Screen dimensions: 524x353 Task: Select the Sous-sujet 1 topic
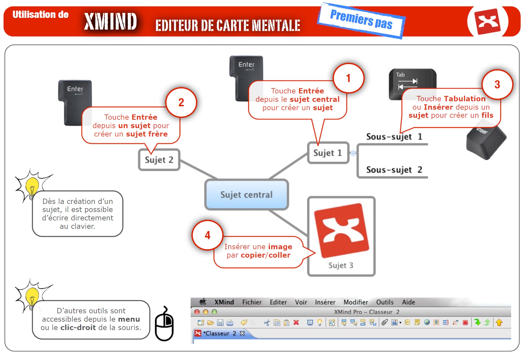point(394,137)
